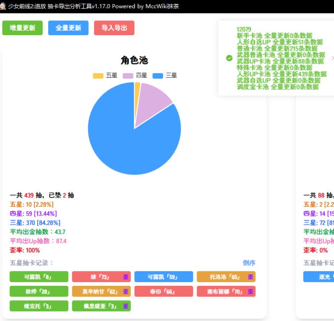Click 平均出Up抽数：87.4 stat
334x321 pixels.
coord(38,241)
